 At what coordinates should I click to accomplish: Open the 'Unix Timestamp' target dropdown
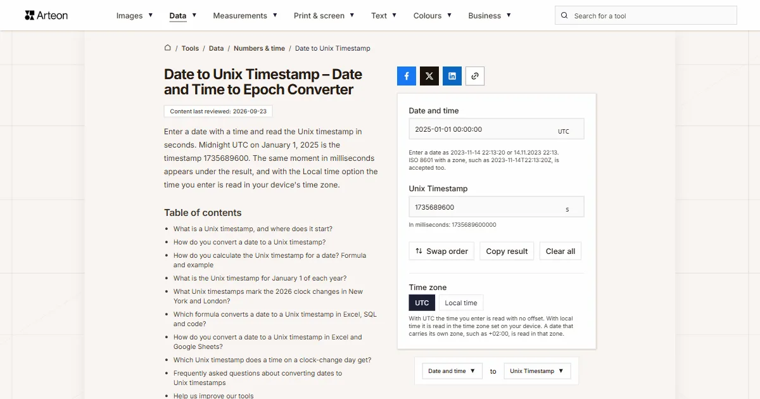(538, 371)
